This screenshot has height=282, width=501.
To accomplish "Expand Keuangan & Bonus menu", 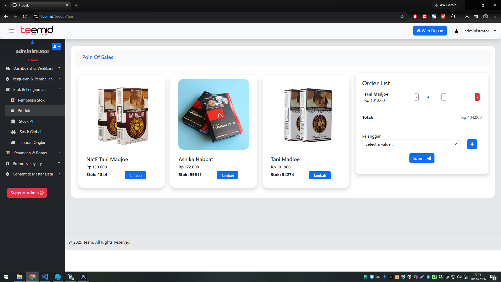I will 33,153.
